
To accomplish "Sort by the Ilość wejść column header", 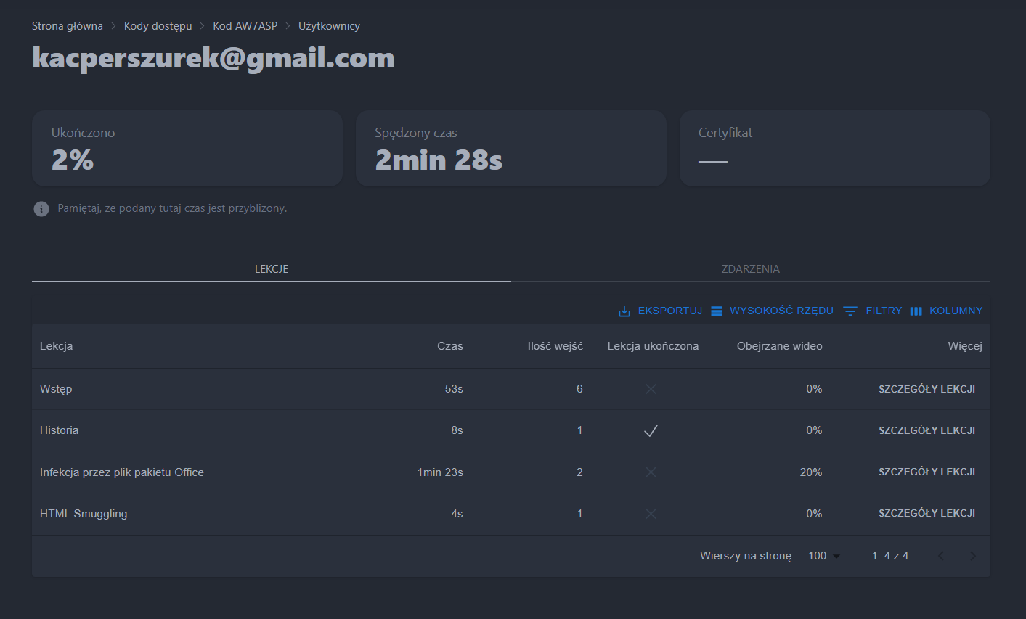I will tap(555, 346).
